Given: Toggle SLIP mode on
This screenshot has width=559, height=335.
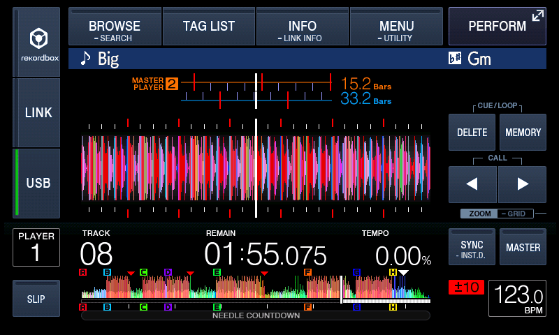Looking at the screenshot, I should tap(36, 298).
